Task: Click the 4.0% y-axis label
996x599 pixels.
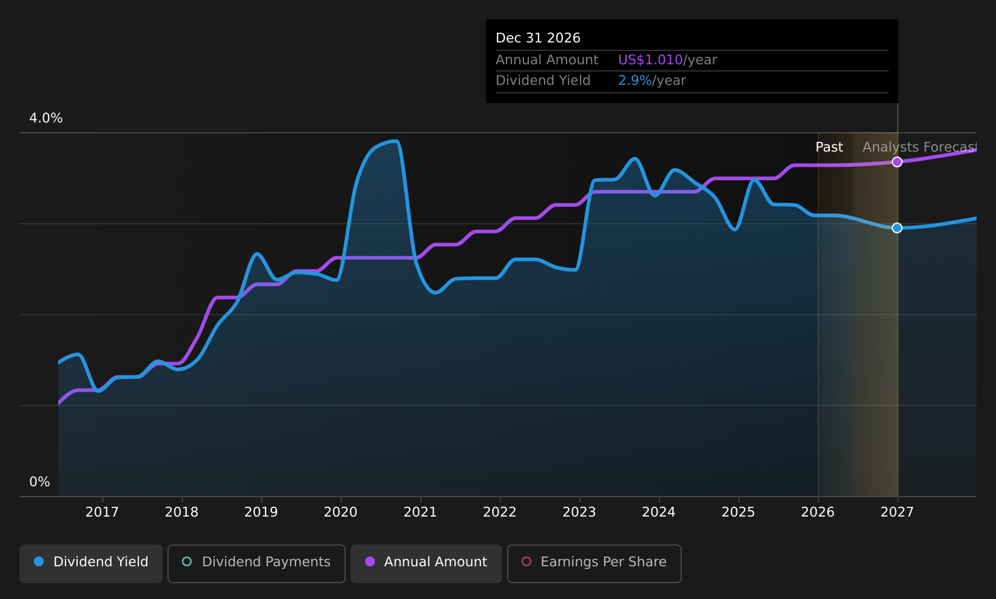Action: [x=46, y=118]
